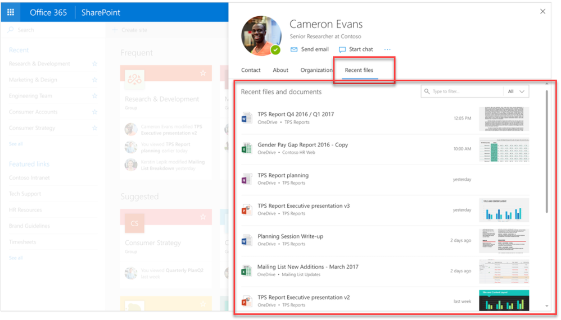Image resolution: width=561 pixels, height=320 pixels.
Task: Click See all under Recent sites
Action: point(16,144)
